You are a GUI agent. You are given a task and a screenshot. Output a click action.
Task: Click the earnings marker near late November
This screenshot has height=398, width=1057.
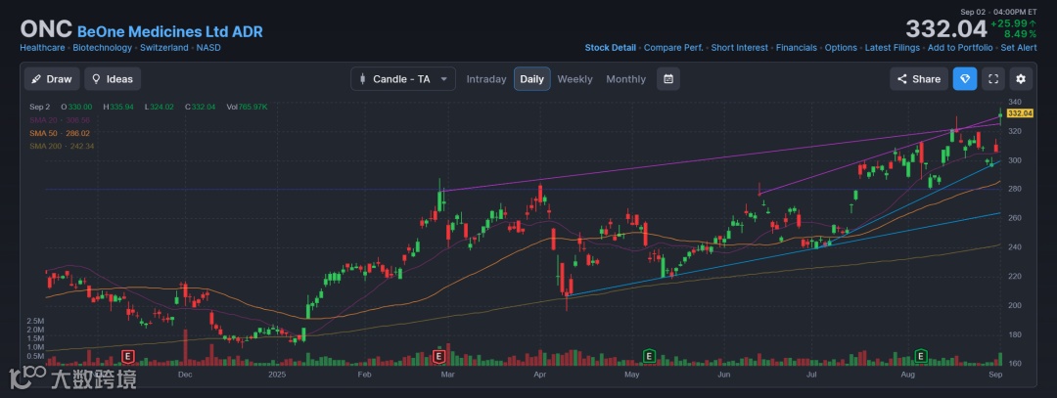tap(126, 356)
